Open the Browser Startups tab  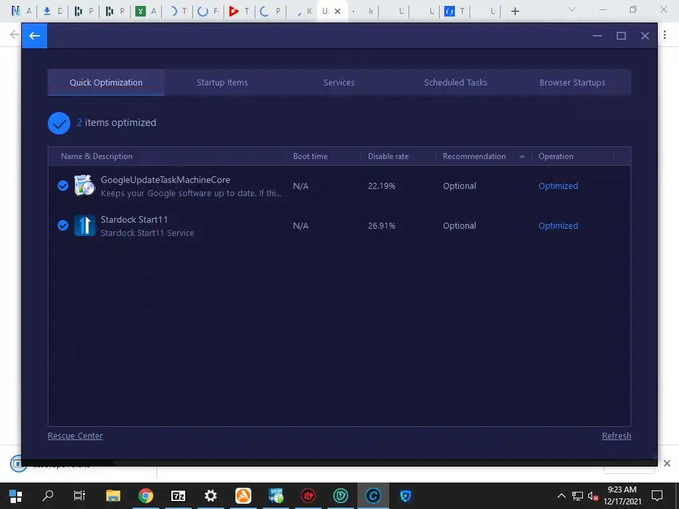pos(572,82)
